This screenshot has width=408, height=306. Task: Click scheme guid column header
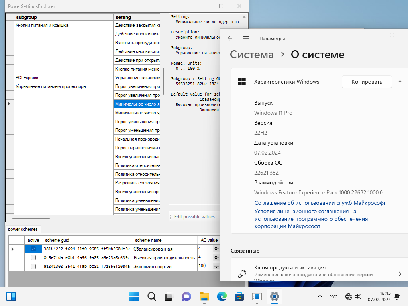click(87, 240)
